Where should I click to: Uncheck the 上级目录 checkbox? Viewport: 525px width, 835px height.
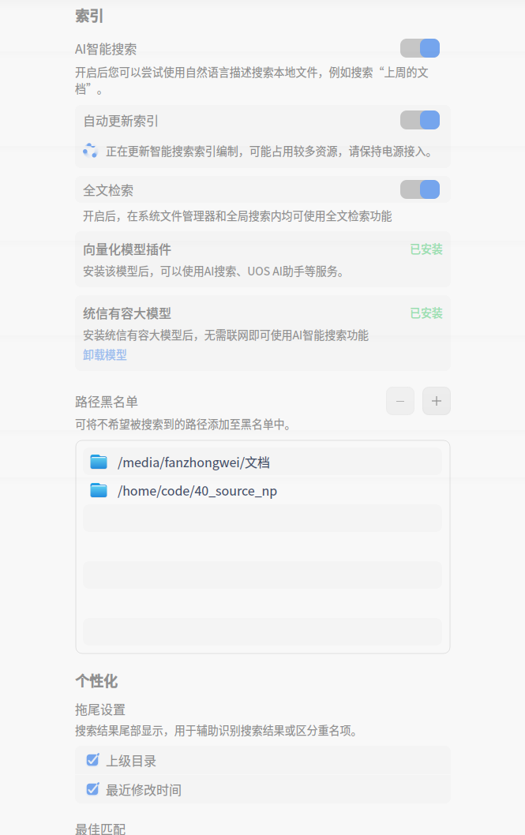[92, 760]
